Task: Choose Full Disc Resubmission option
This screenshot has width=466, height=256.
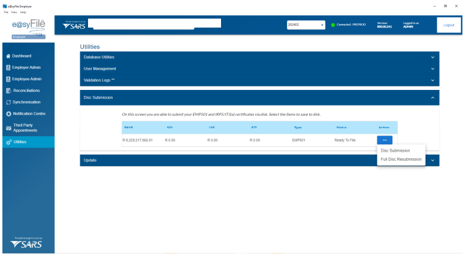Action: (x=401, y=159)
